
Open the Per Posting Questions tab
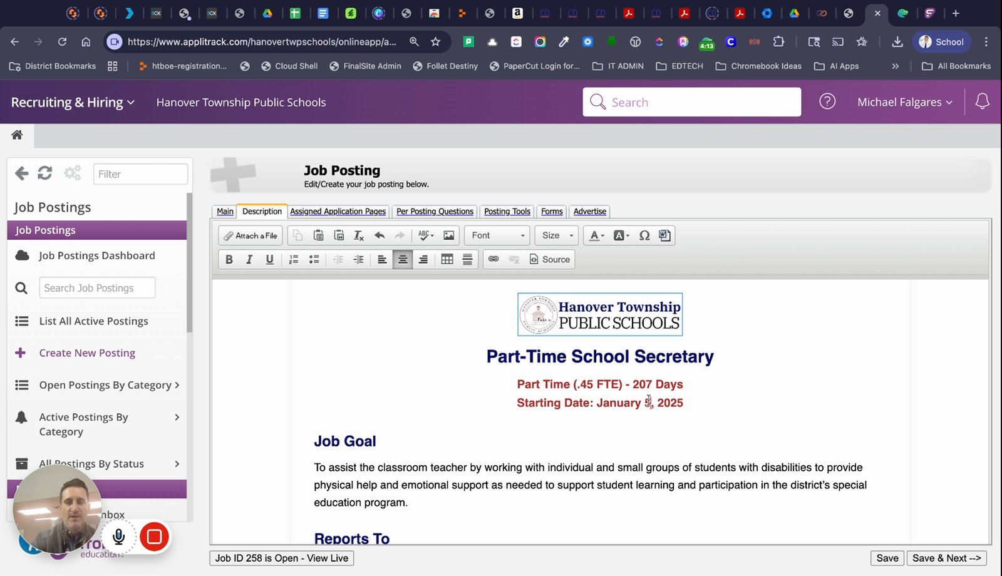[x=435, y=212]
